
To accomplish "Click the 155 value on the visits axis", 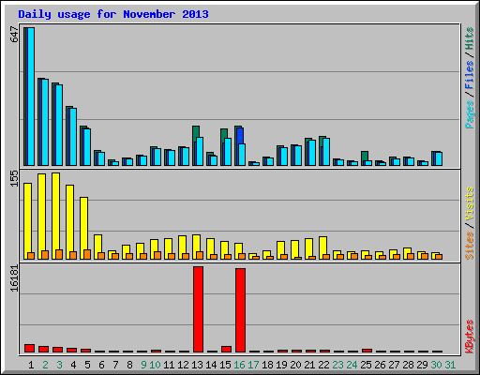I will coord(14,179).
